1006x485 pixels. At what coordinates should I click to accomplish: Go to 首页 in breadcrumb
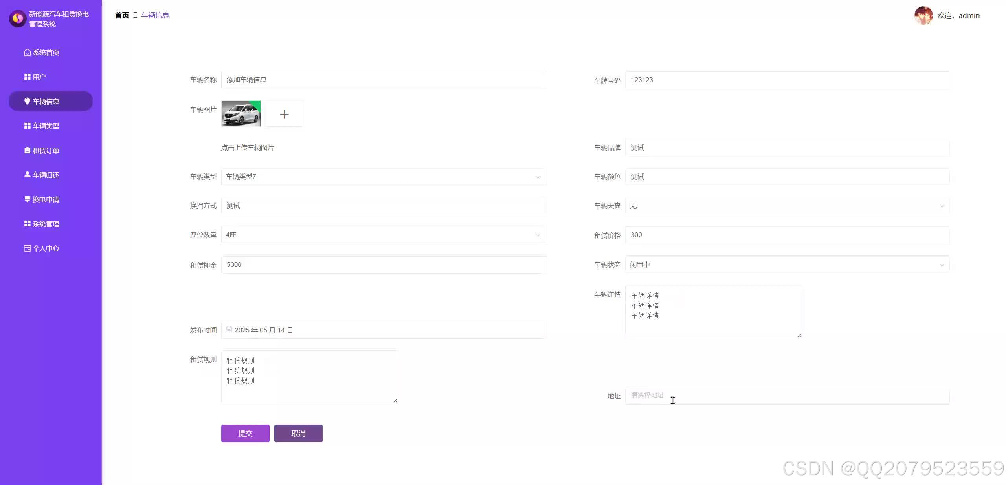coord(122,15)
